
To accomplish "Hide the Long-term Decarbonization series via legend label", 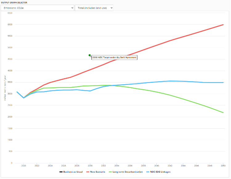I will click(128, 172).
